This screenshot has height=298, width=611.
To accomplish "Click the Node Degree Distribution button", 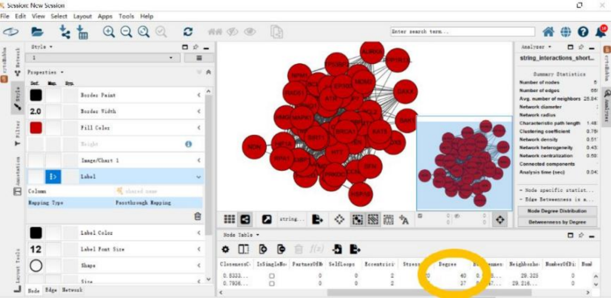I will pyautogui.click(x=557, y=211).
